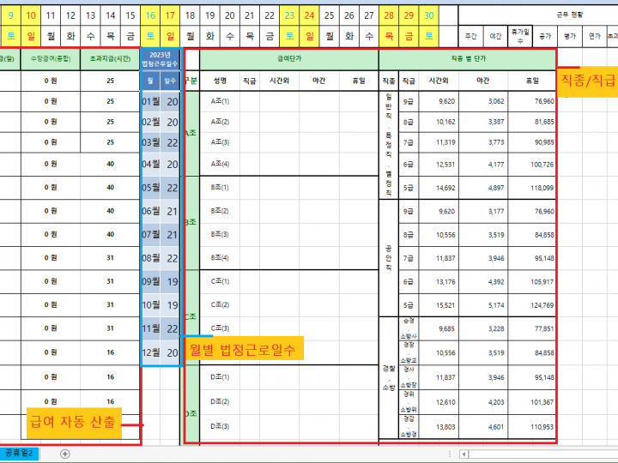Click the 2023년 법정근무일수 header cell
The image size is (618, 463).
point(161,59)
